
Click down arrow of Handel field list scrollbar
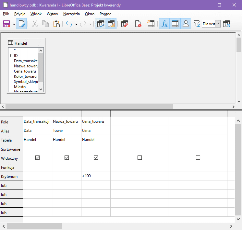coord(41,89)
